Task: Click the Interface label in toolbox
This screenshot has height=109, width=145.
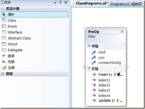Action: 15,32
